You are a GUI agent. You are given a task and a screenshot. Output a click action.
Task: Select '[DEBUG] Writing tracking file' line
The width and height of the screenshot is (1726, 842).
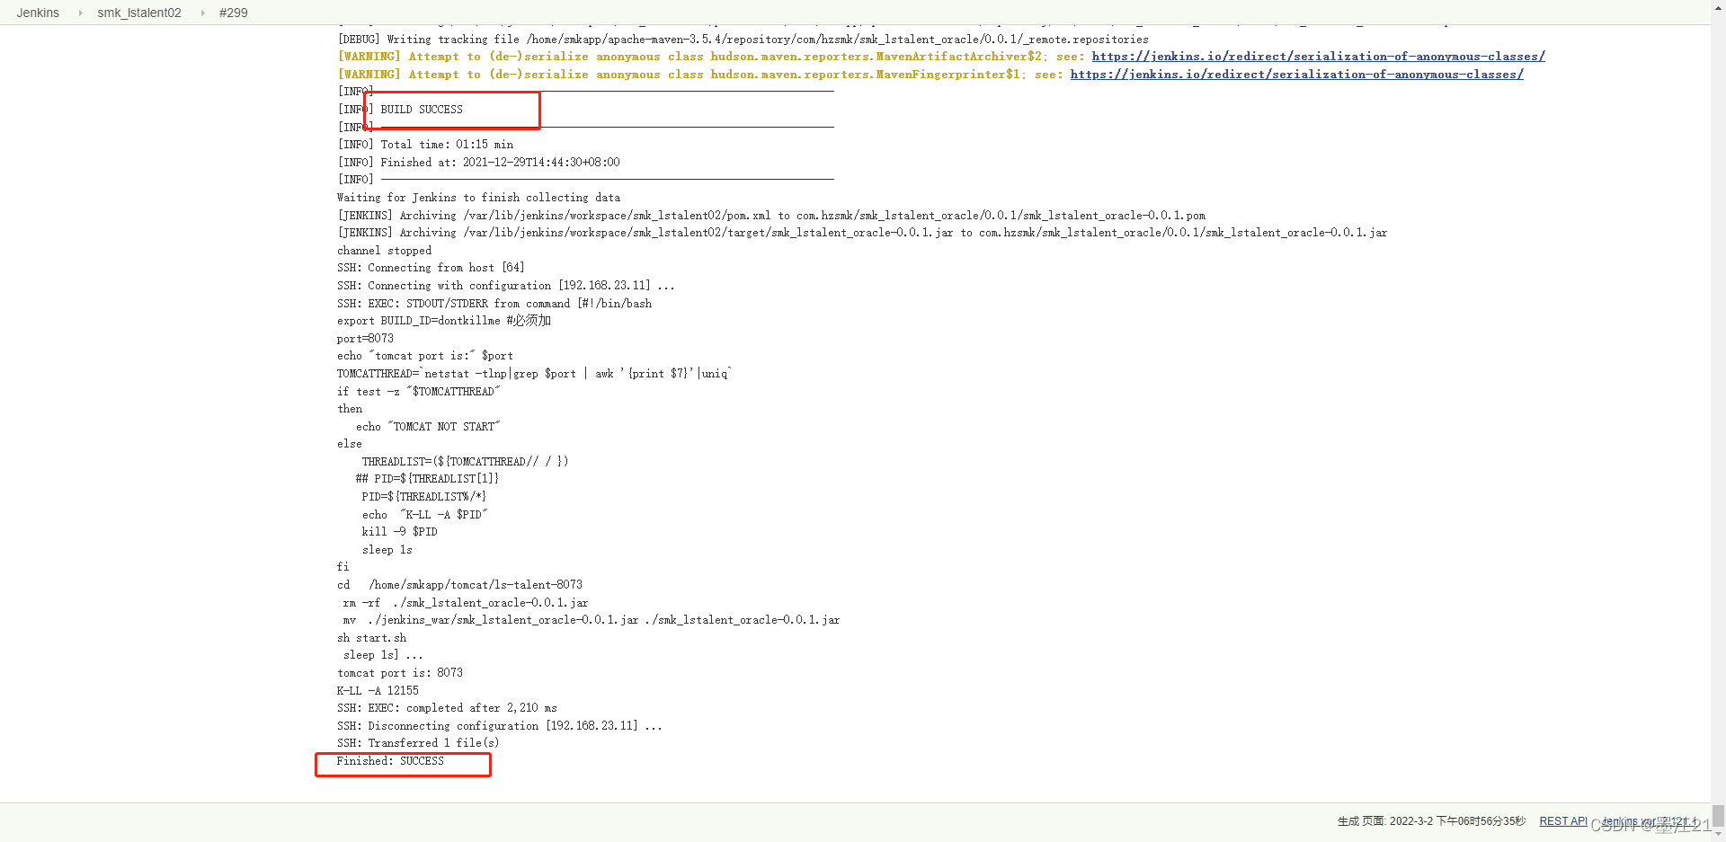click(x=743, y=40)
